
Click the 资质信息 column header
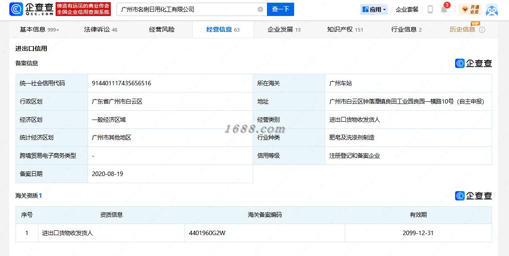pos(111,215)
